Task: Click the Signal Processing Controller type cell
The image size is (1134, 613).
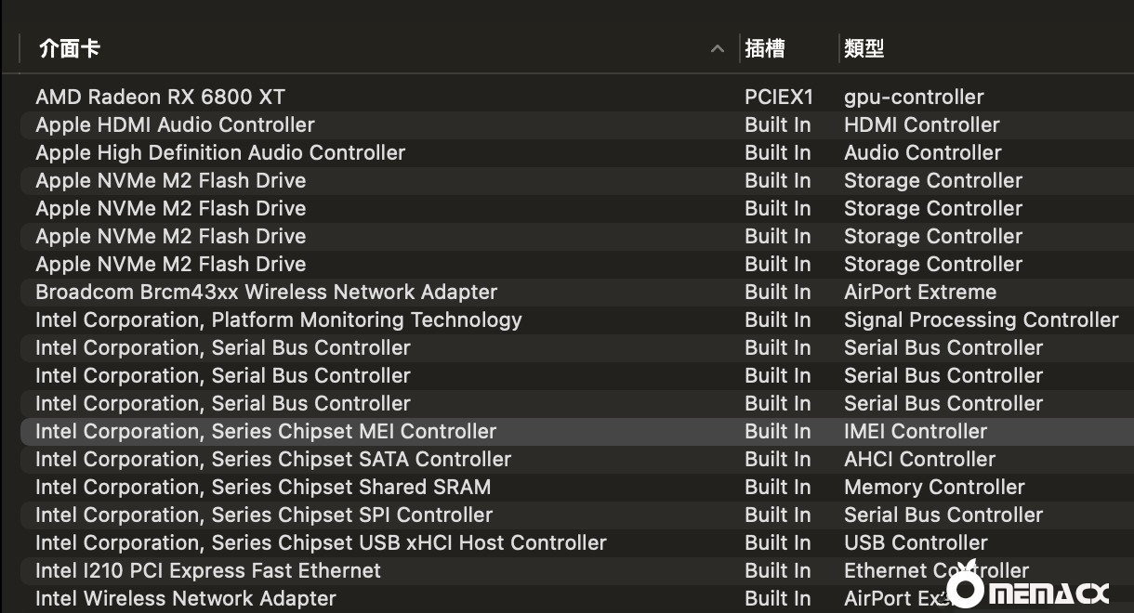Action: [981, 320]
